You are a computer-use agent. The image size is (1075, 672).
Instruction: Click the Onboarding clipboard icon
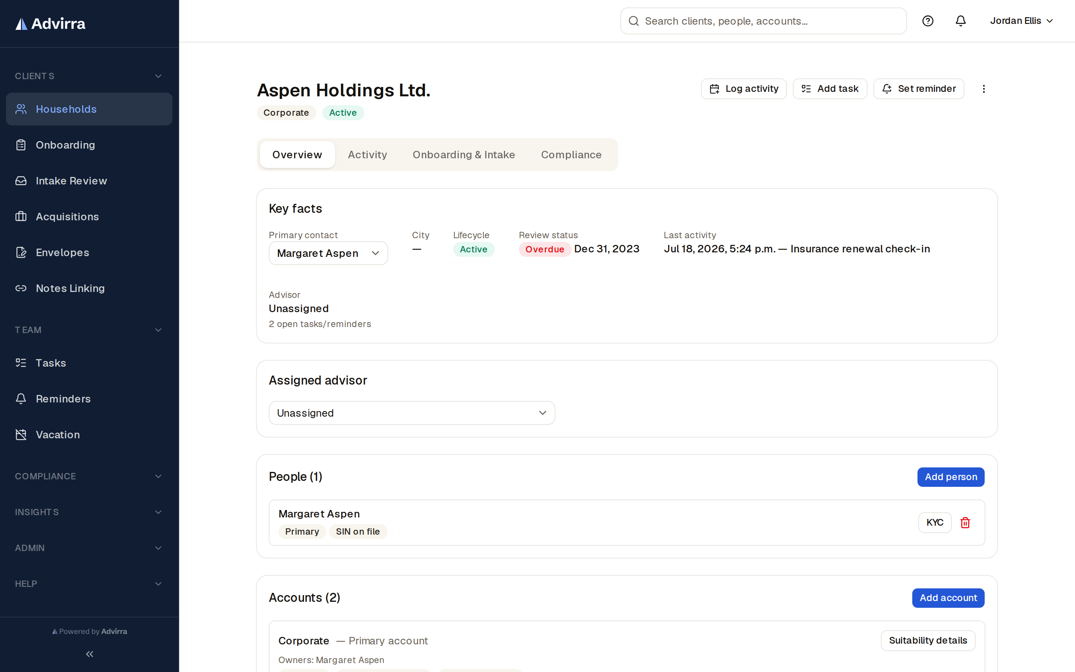[21, 145]
